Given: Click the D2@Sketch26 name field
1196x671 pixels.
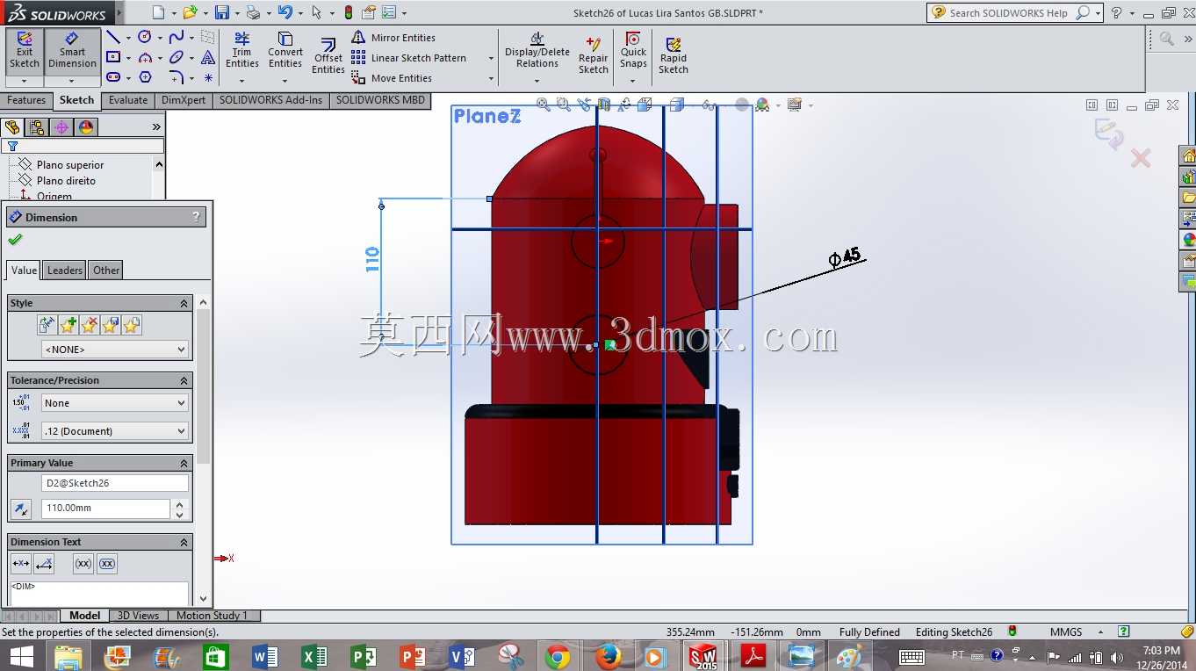Looking at the screenshot, I should coord(115,483).
